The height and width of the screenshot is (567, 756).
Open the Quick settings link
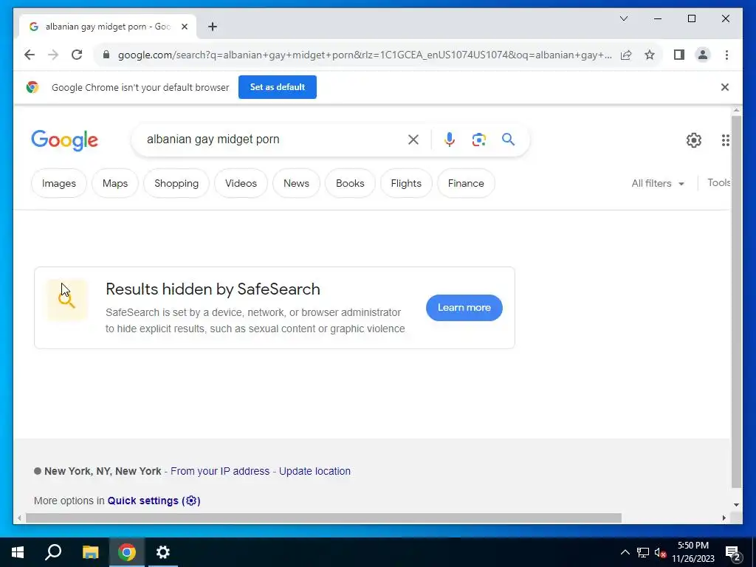coord(154,501)
